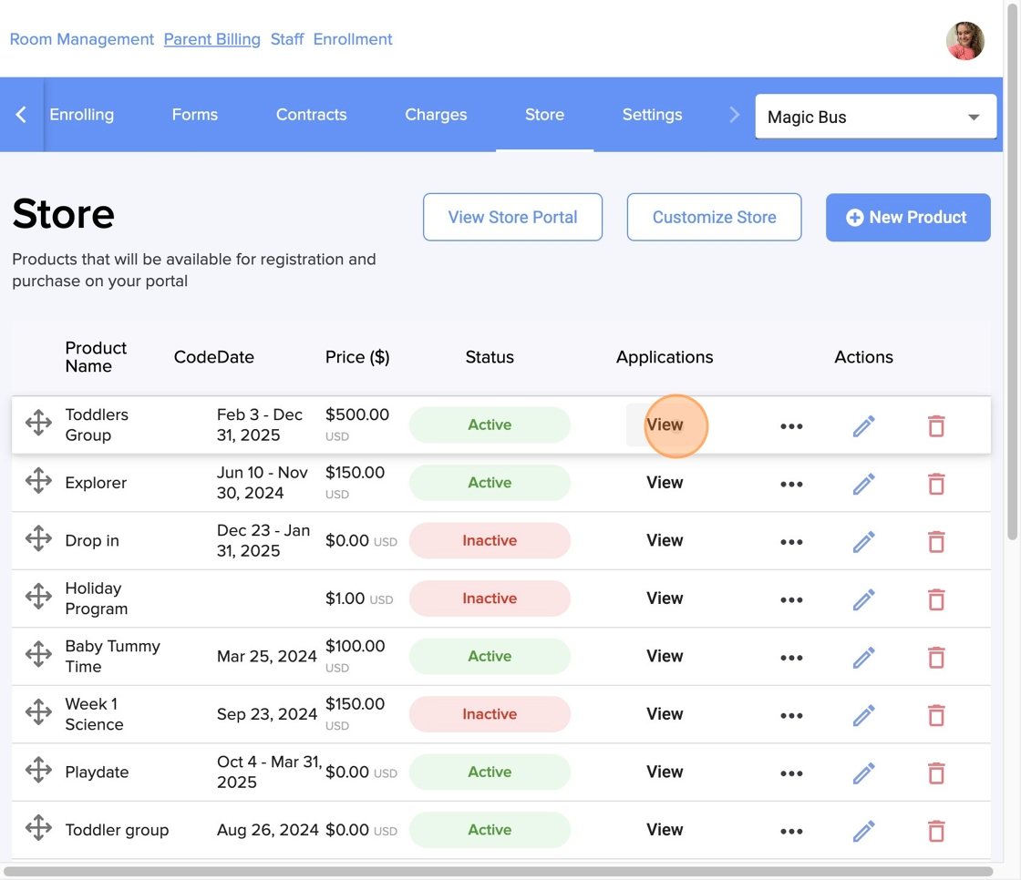View applications for Explorer
The width and height of the screenshot is (1021, 880).
coord(665,482)
